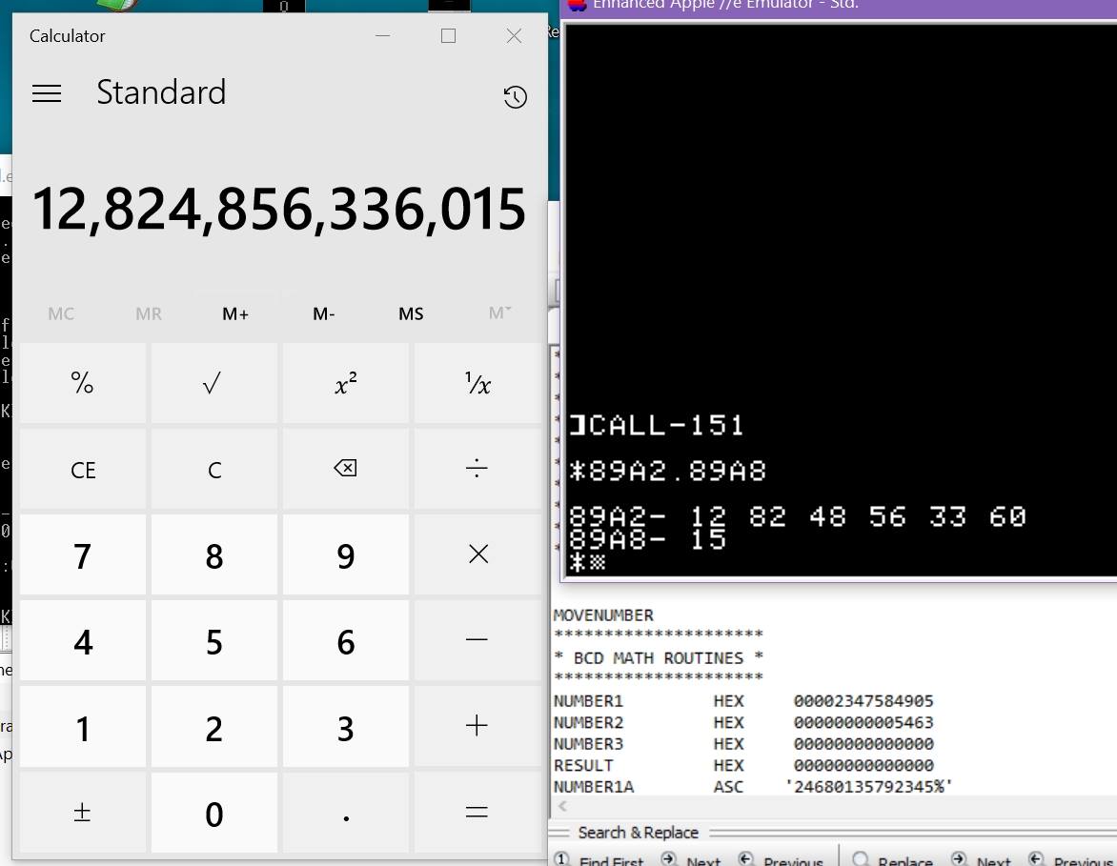Click the NUMBER1 HEX value 00002347584905
This screenshot has width=1117, height=866.
863,701
